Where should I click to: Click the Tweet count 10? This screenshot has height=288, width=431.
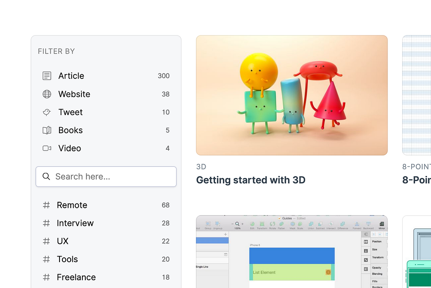pyautogui.click(x=166, y=112)
